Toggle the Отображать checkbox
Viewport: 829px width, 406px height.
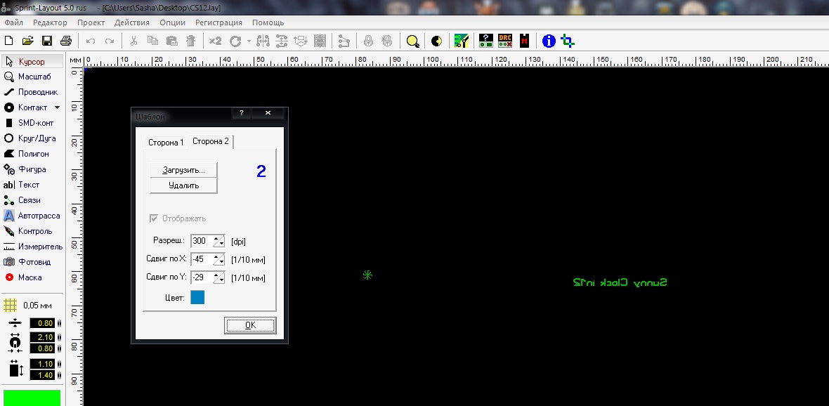click(154, 218)
